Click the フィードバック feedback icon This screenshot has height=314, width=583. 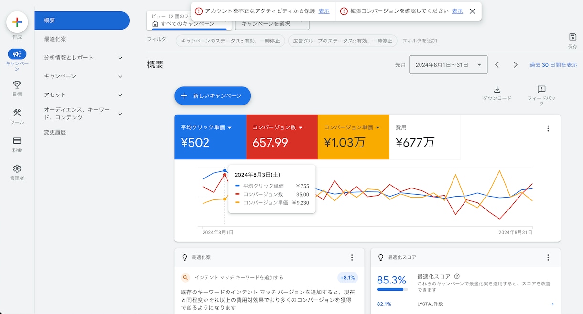(x=541, y=90)
